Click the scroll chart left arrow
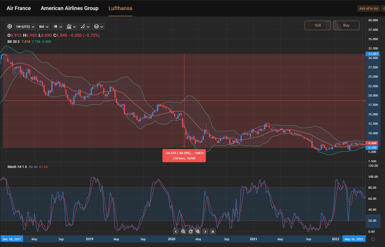This screenshot has height=247, width=385. pos(176,231)
